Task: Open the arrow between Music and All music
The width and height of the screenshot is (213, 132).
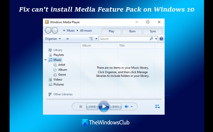Action: [77, 30]
